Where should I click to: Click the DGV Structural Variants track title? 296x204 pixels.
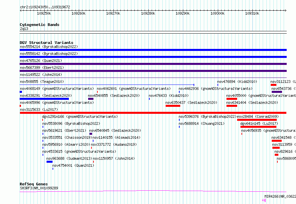tap(47, 43)
